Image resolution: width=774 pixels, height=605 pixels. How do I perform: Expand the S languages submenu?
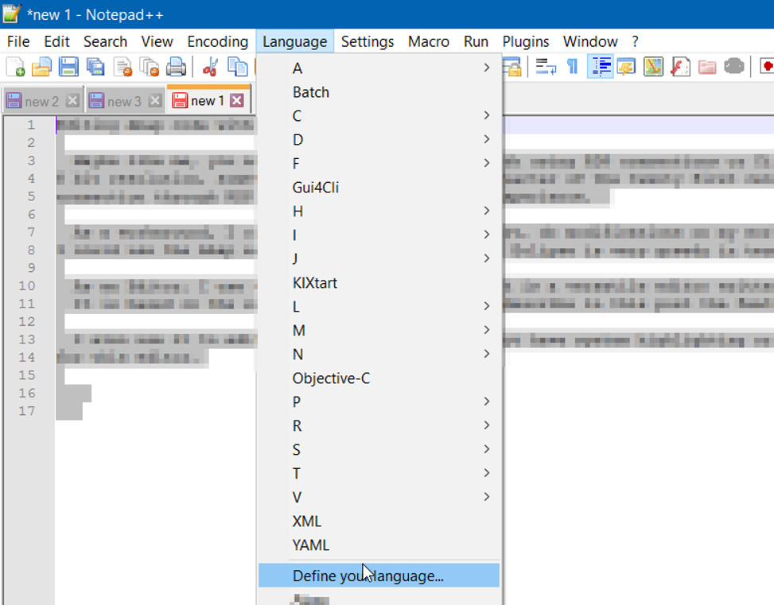click(379, 449)
